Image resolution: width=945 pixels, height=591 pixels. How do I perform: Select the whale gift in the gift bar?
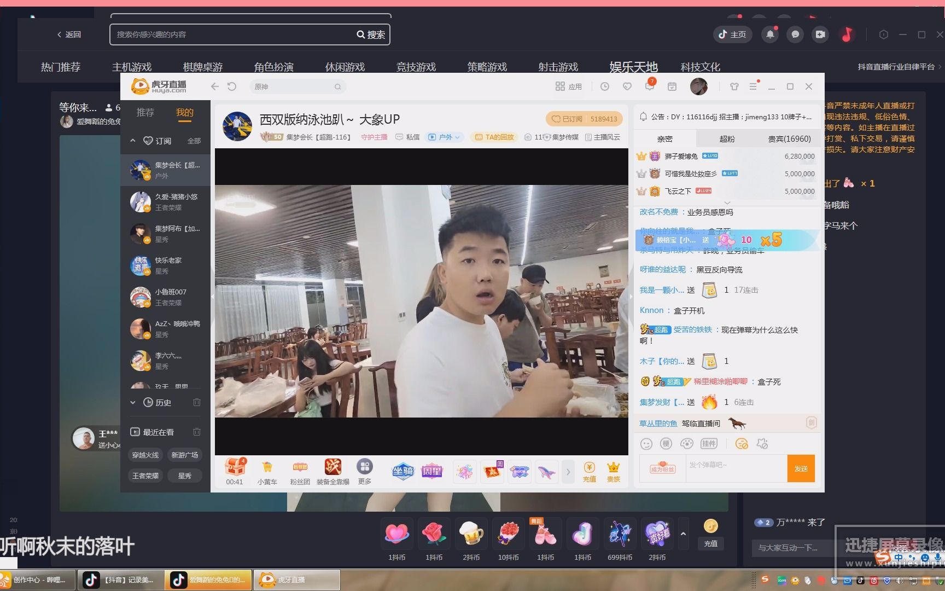546,472
